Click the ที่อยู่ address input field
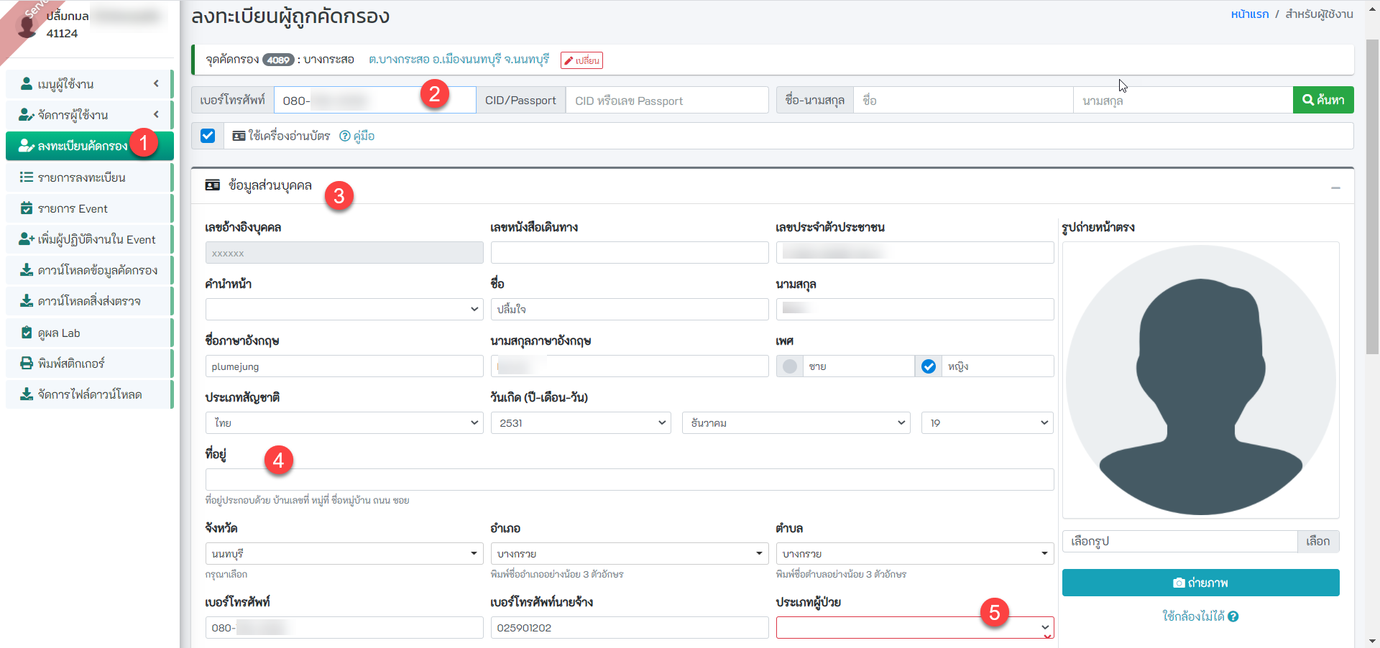This screenshot has height=648, width=1380. [x=629, y=480]
